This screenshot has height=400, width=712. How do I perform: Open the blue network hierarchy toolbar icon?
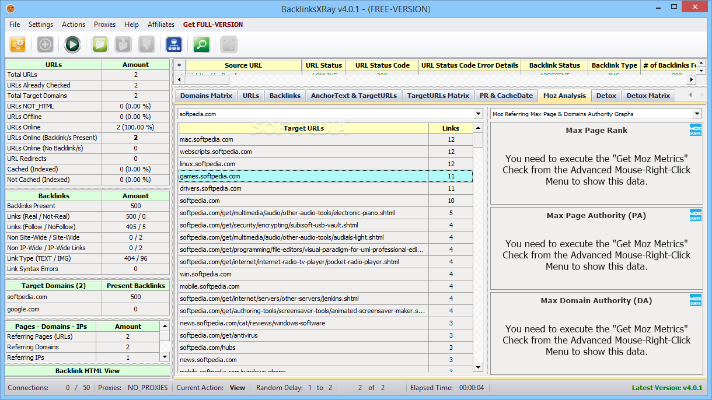click(x=174, y=44)
